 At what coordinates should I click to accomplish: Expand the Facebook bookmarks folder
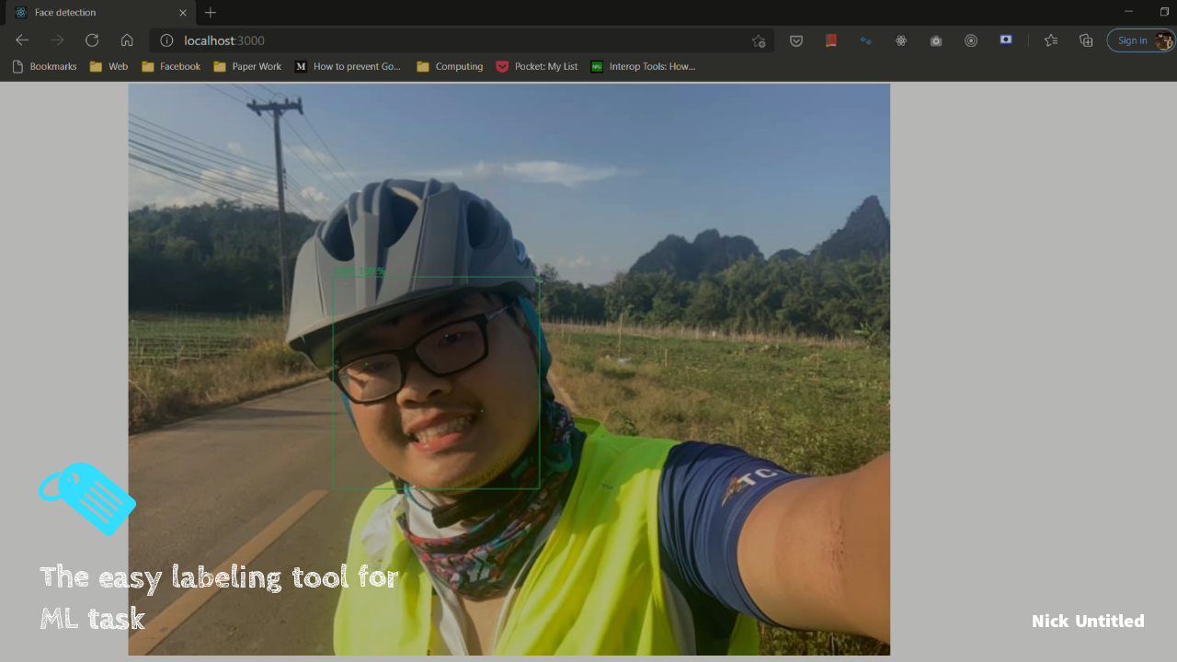pos(171,66)
